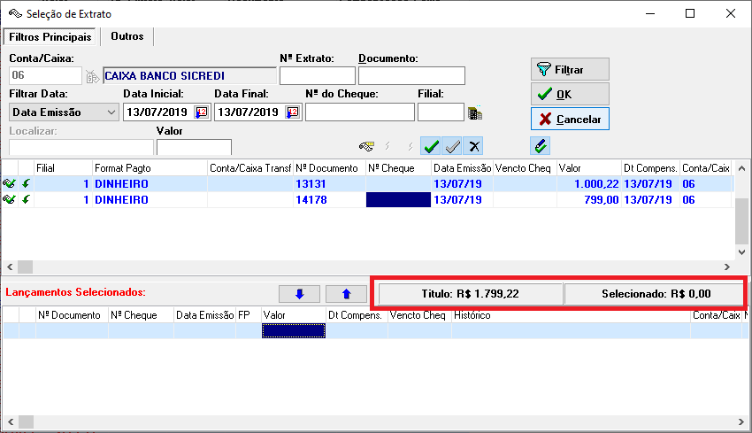Switch to the Outros tab
The width and height of the screenshot is (752, 433).
127,36
